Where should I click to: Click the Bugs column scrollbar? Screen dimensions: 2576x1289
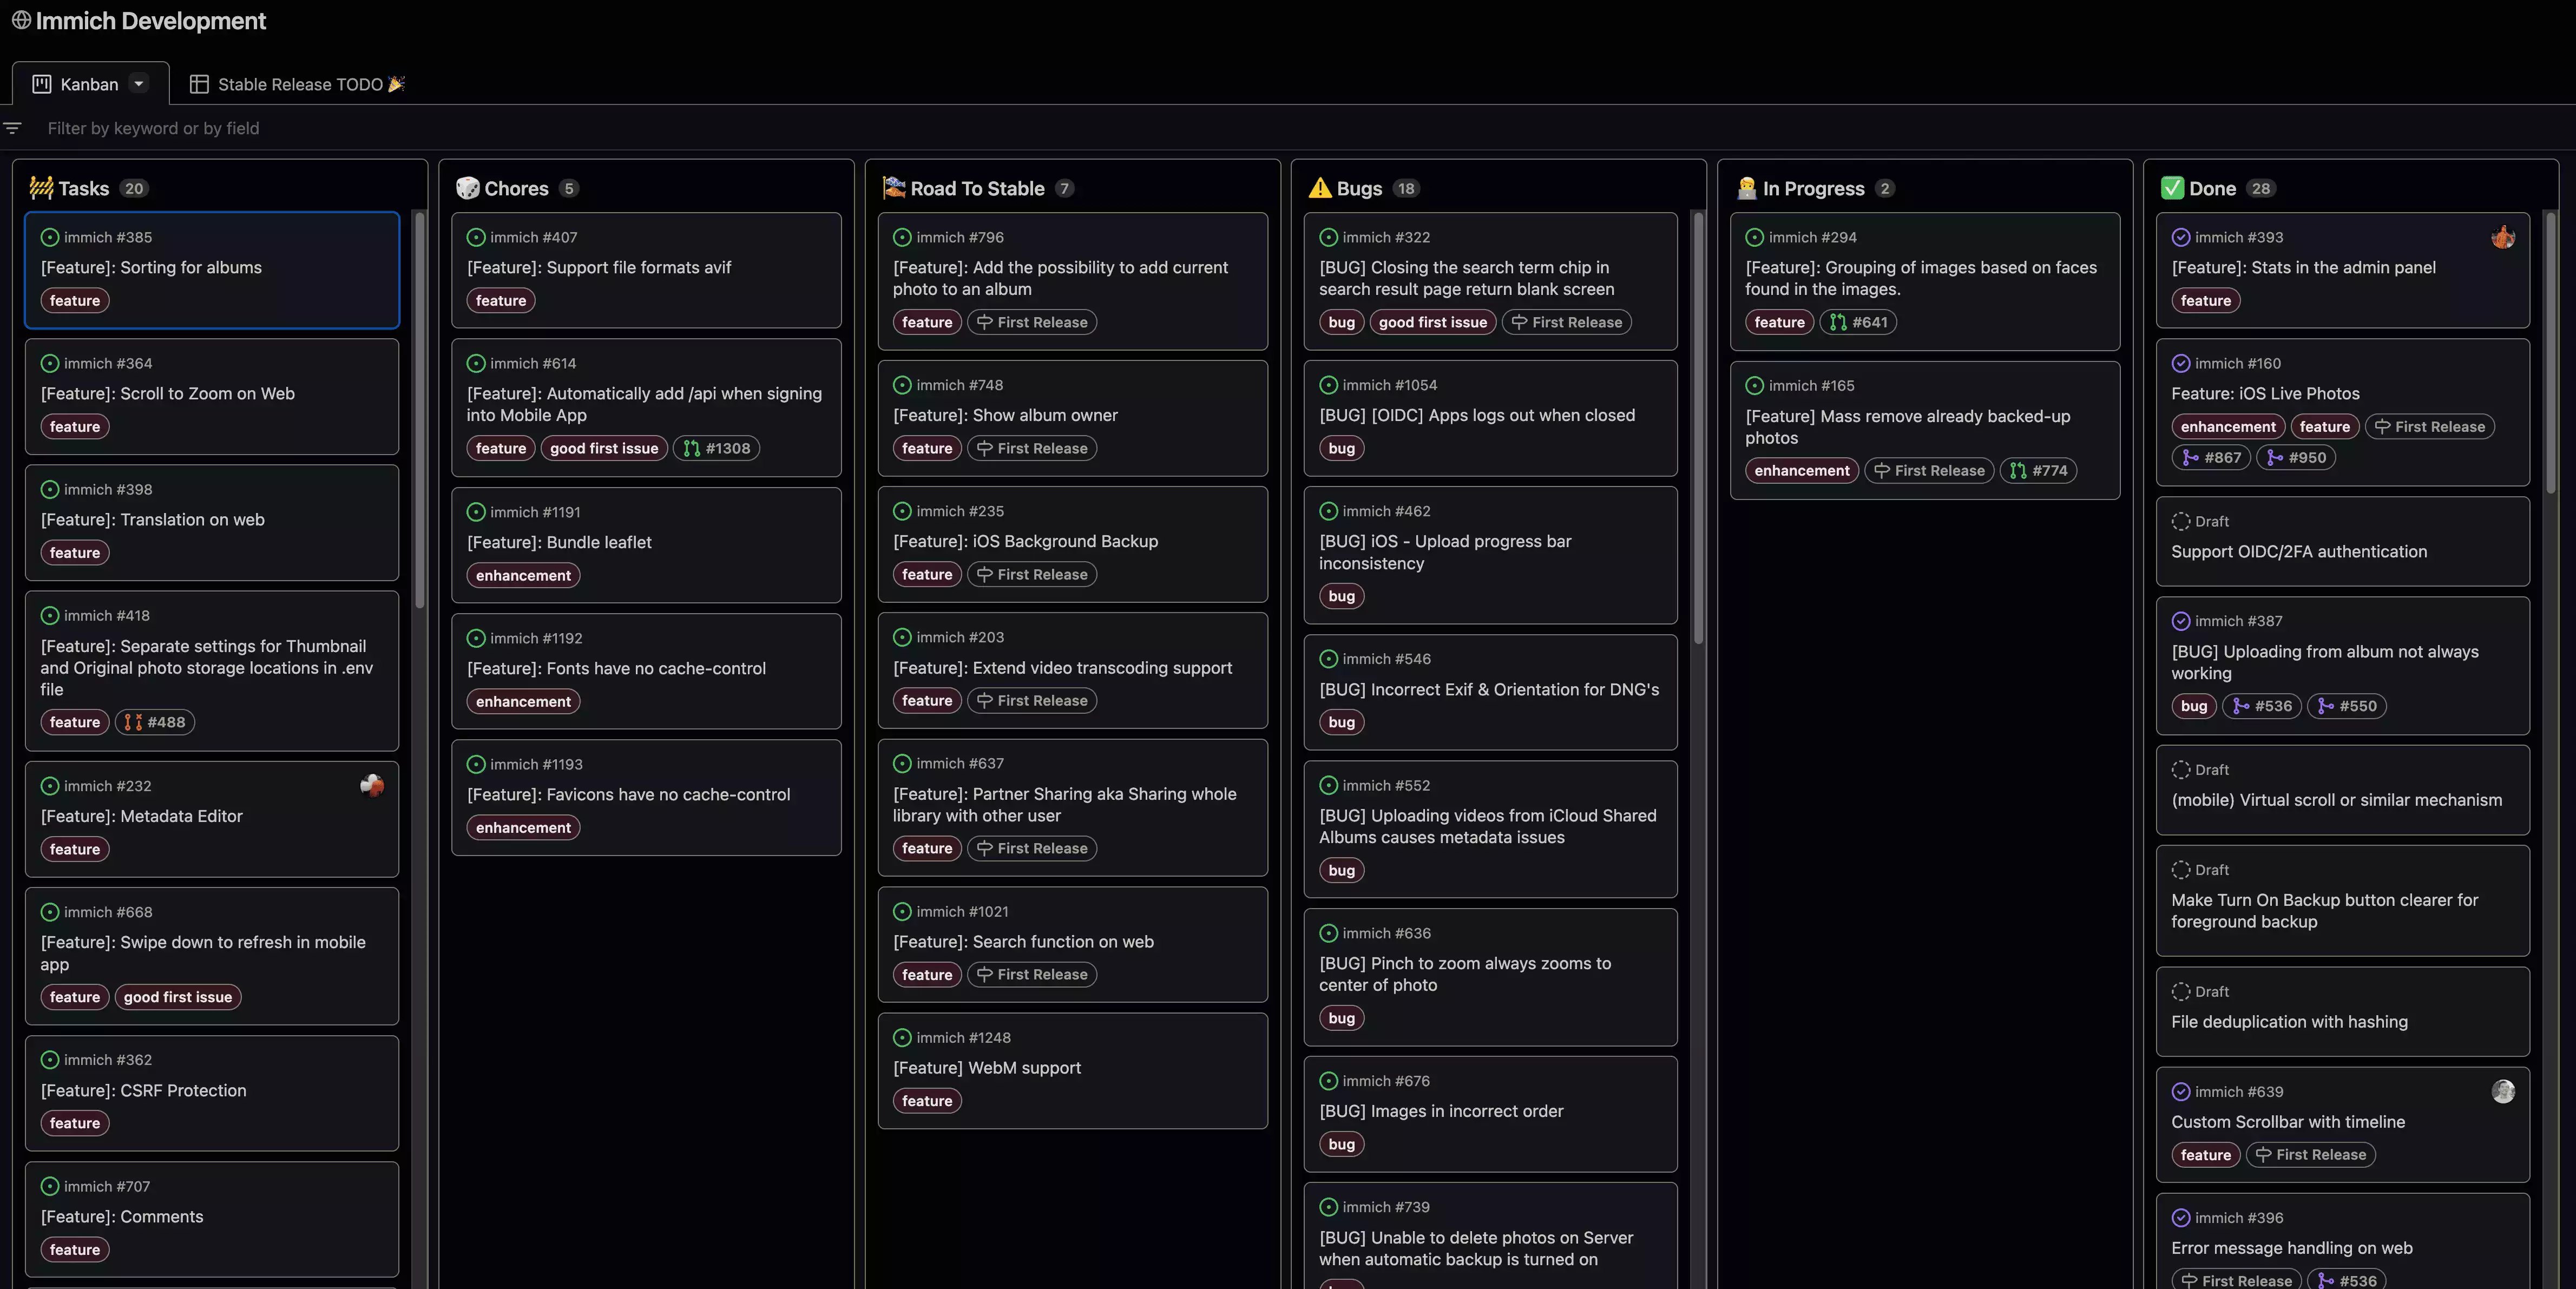(x=1698, y=430)
